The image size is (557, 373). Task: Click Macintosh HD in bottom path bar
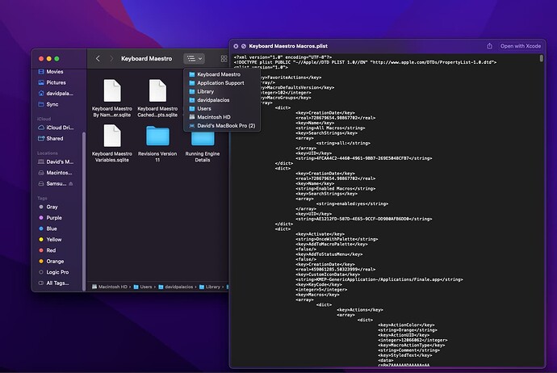point(110,287)
